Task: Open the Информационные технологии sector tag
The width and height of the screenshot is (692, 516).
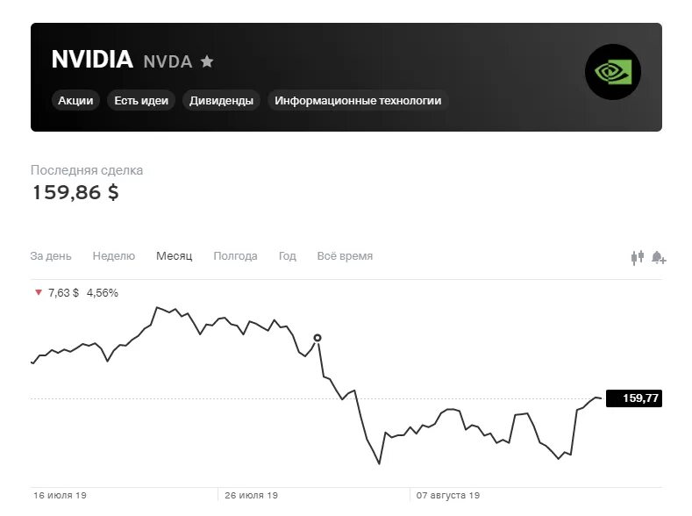Action: (358, 101)
